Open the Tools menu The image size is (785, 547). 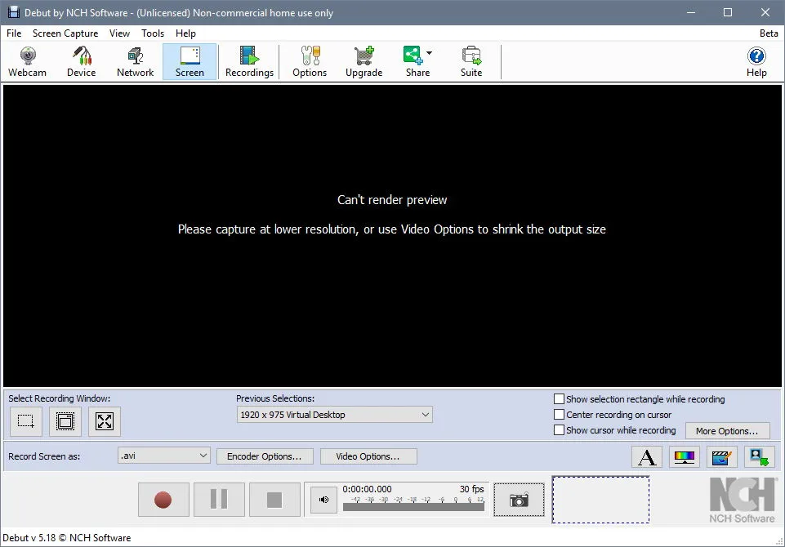pos(153,33)
